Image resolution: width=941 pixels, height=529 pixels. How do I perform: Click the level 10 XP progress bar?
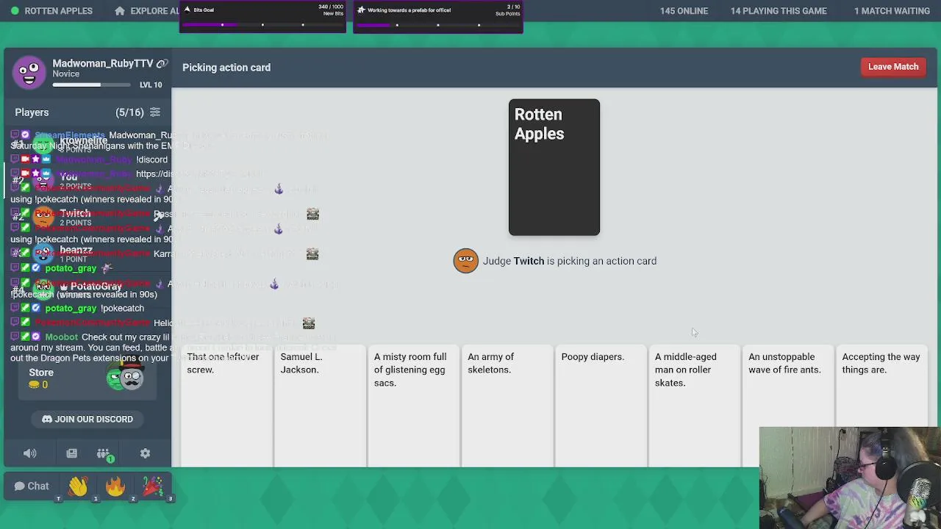[91, 85]
